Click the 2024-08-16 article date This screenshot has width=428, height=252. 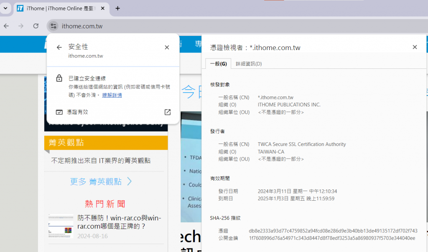tap(92, 236)
